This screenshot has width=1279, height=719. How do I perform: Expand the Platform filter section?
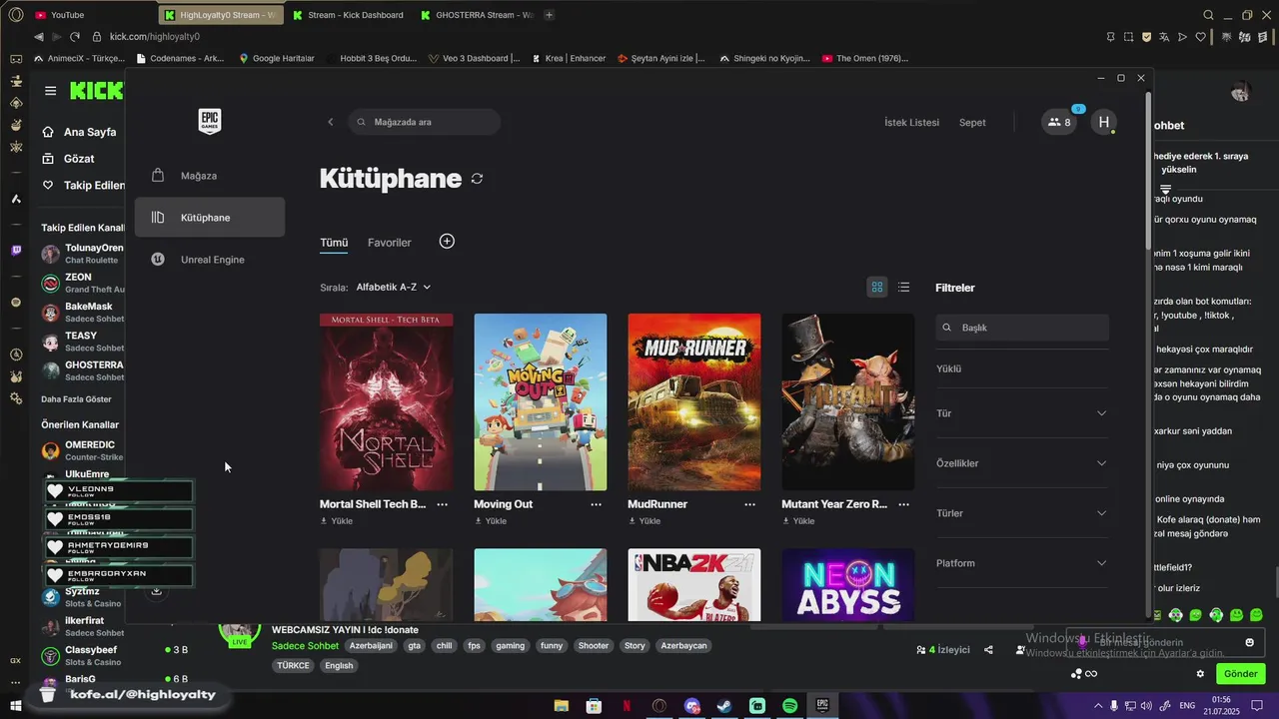click(1022, 563)
